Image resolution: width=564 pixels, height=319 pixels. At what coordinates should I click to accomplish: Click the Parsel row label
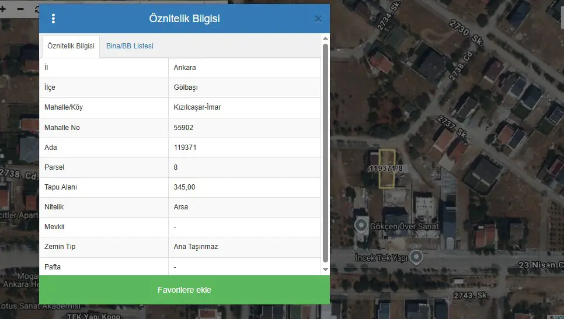(x=54, y=167)
